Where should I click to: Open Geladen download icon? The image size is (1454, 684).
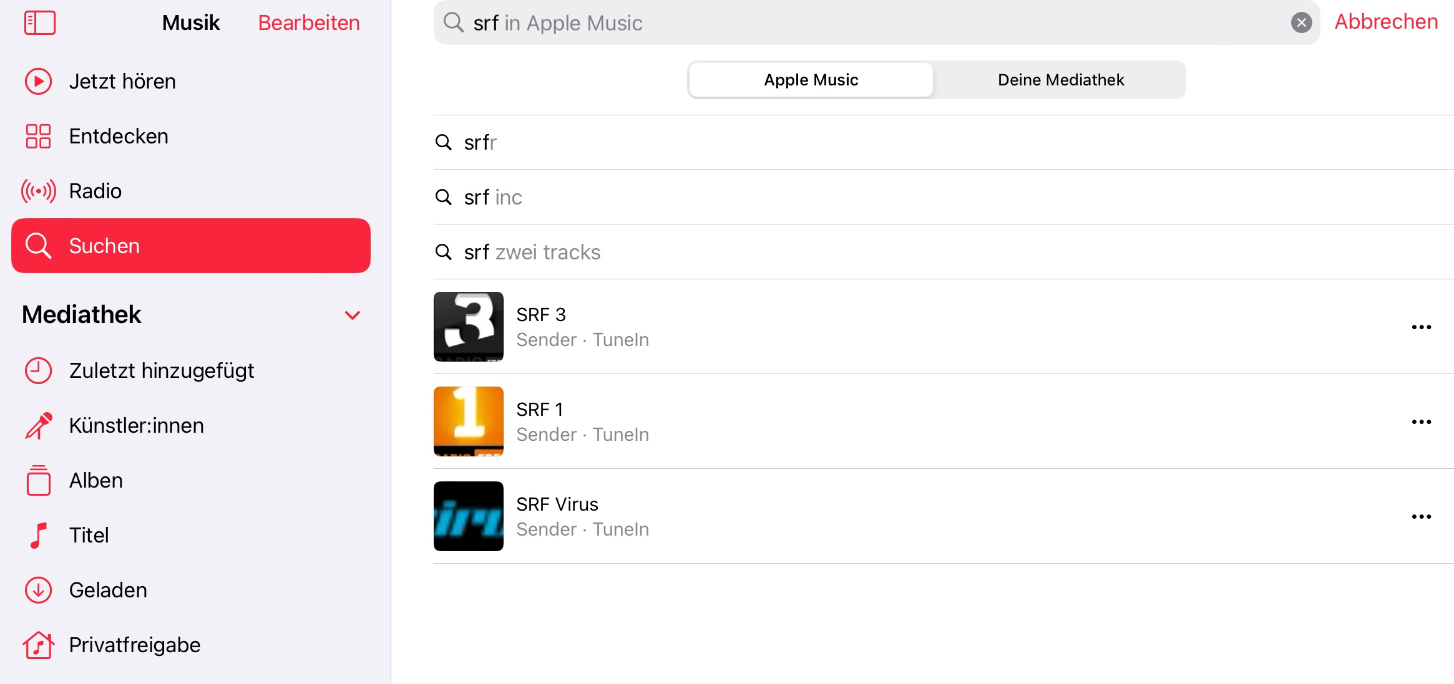tap(38, 590)
